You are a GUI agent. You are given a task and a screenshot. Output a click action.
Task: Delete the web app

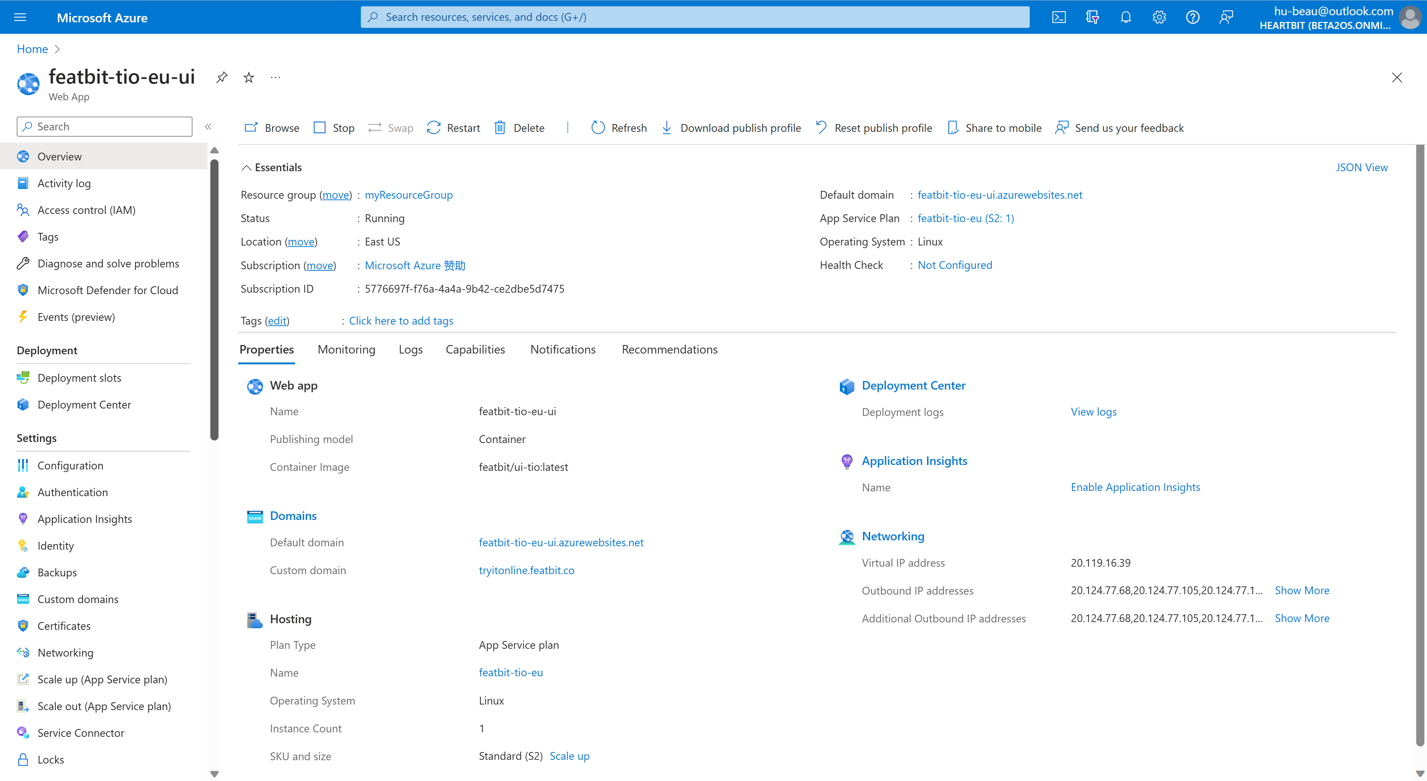520,128
